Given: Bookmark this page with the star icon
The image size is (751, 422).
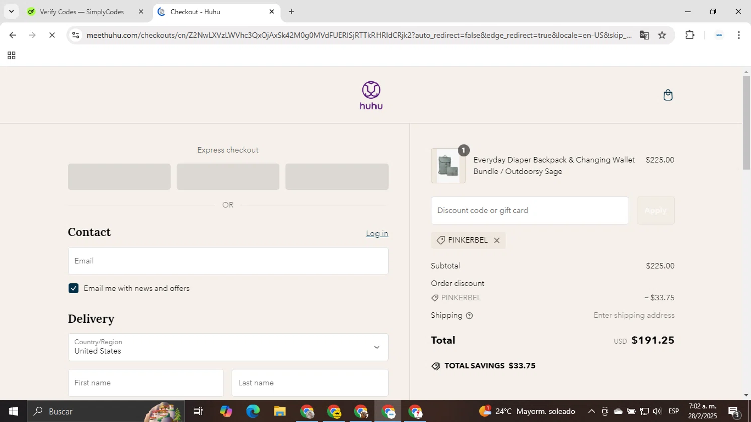Looking at the screenshot, I should pos(662,35).
